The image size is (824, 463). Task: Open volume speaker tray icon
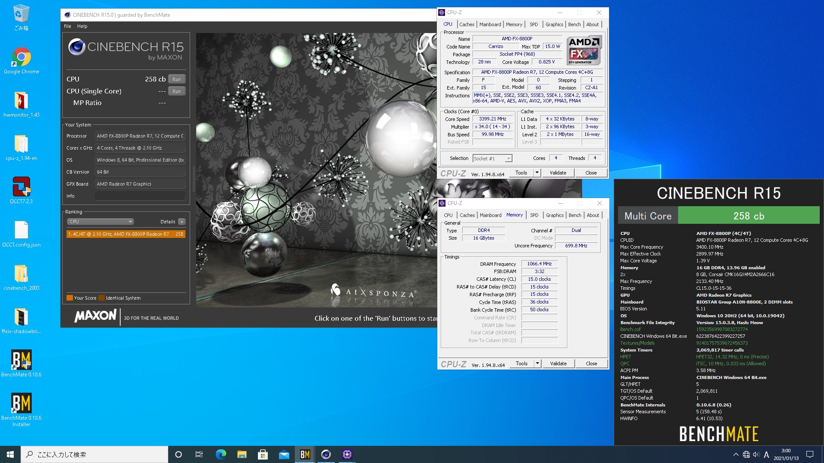[x=756, y=454]
